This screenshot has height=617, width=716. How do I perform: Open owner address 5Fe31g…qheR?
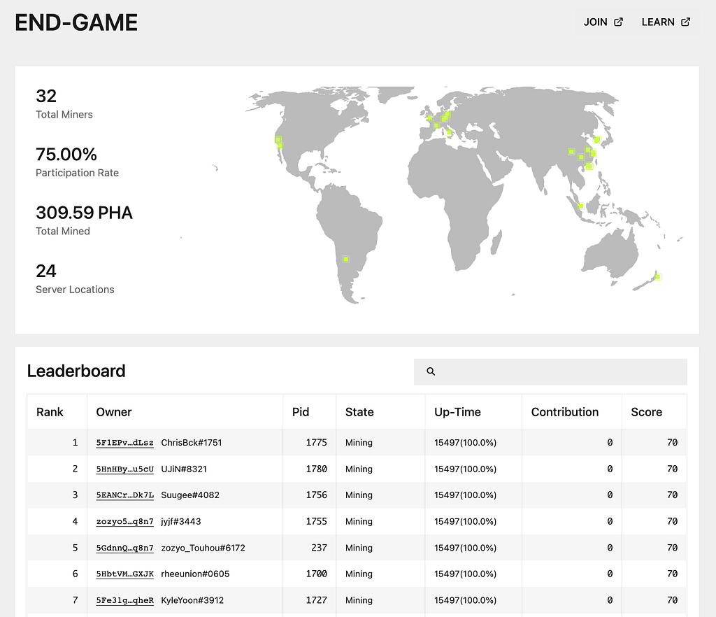pos(124,600)
